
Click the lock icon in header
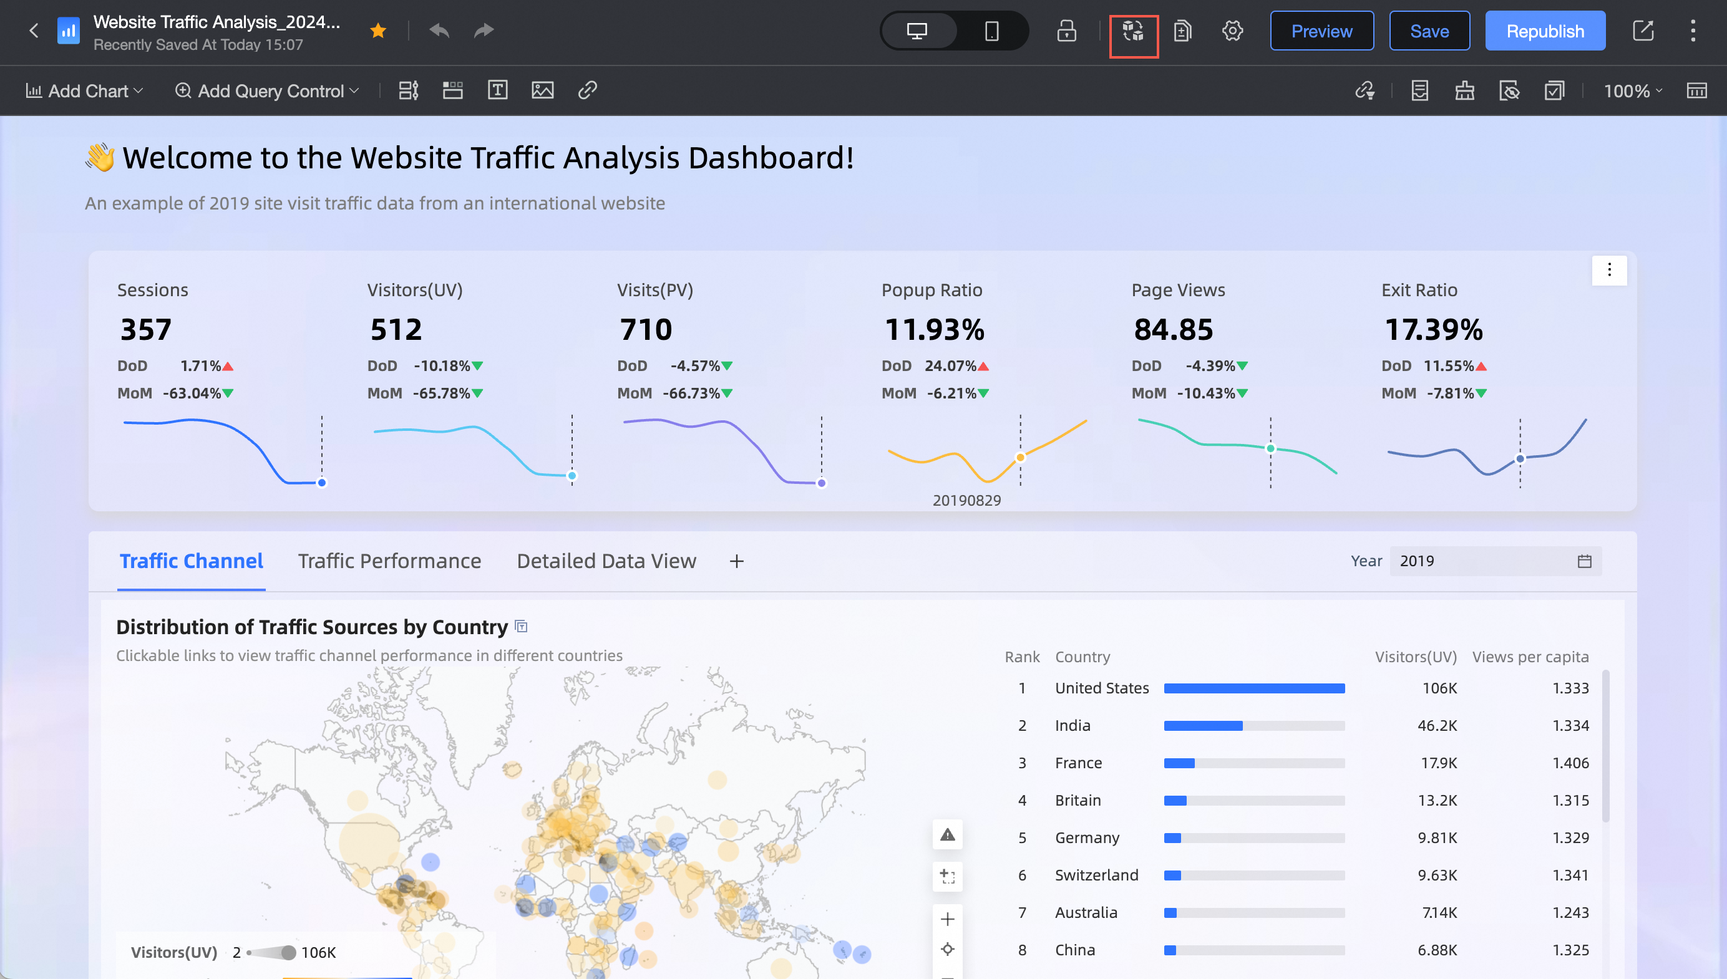1066,31
